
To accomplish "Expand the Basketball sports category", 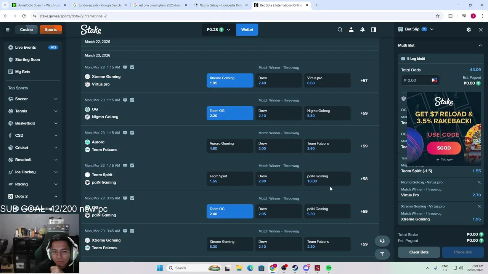I will tap(56, 123).
